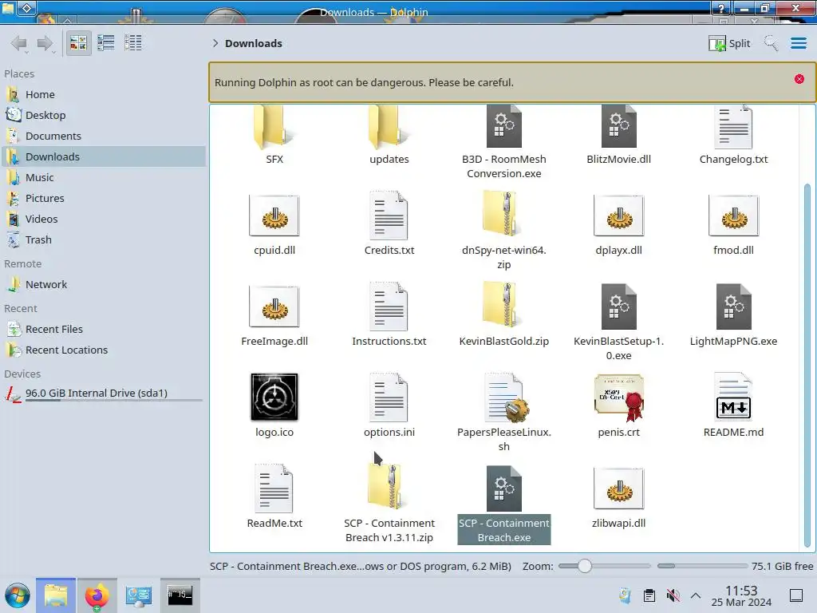The height and width of the screenshot is (613, 817).
Task: Select LightMapPNG.exe
Action: [x=733, y=315]
